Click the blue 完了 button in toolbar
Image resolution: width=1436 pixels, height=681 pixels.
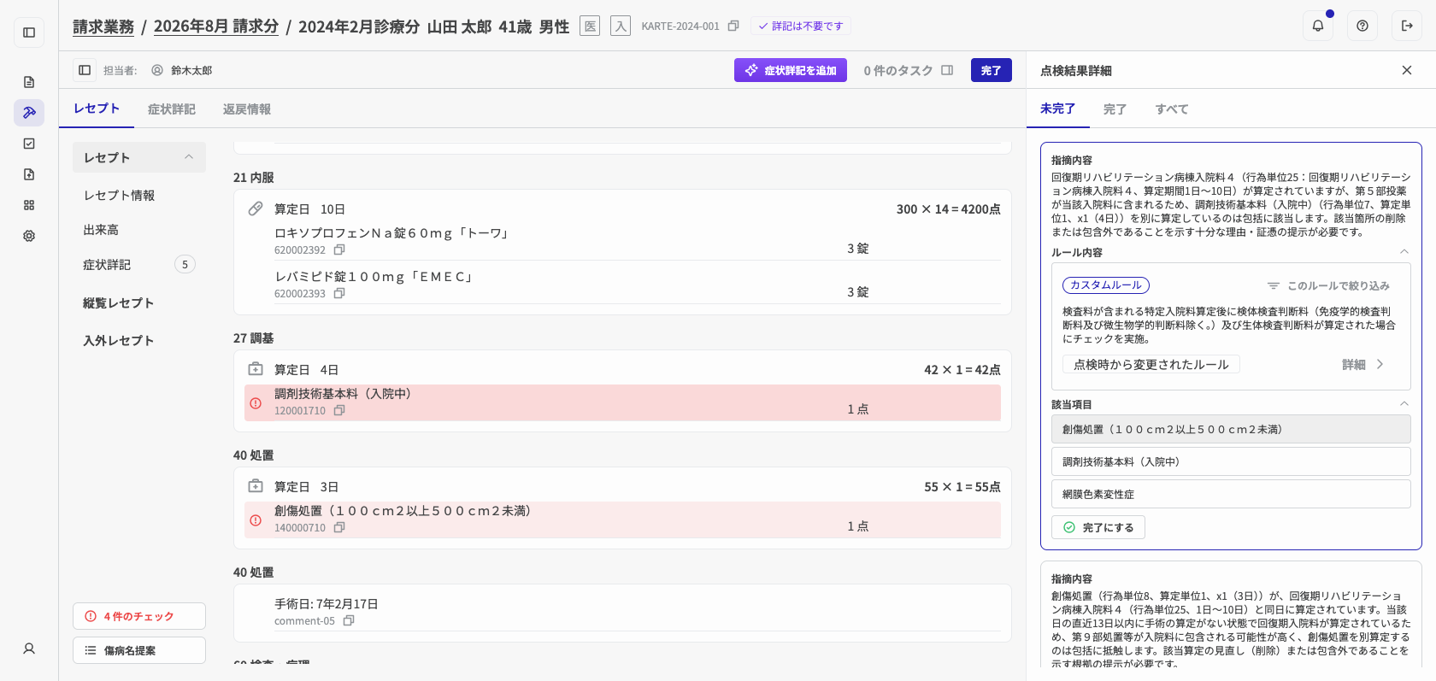click(x=992, y=70)
